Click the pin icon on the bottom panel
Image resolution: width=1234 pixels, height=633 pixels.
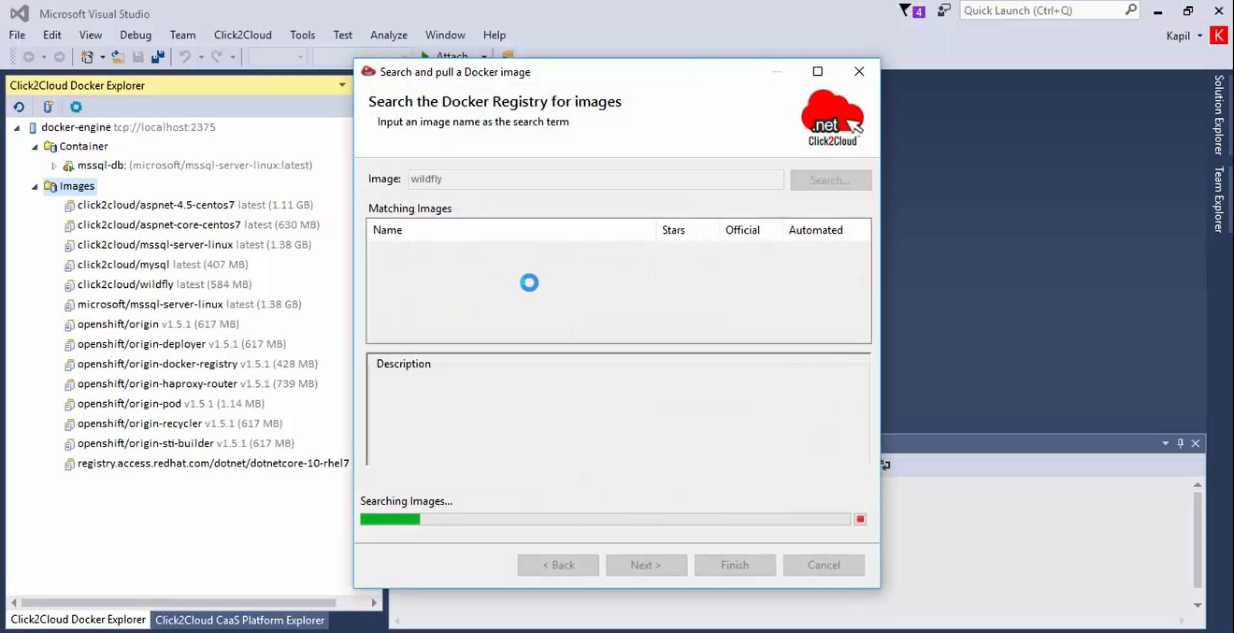pos(1181,443)
